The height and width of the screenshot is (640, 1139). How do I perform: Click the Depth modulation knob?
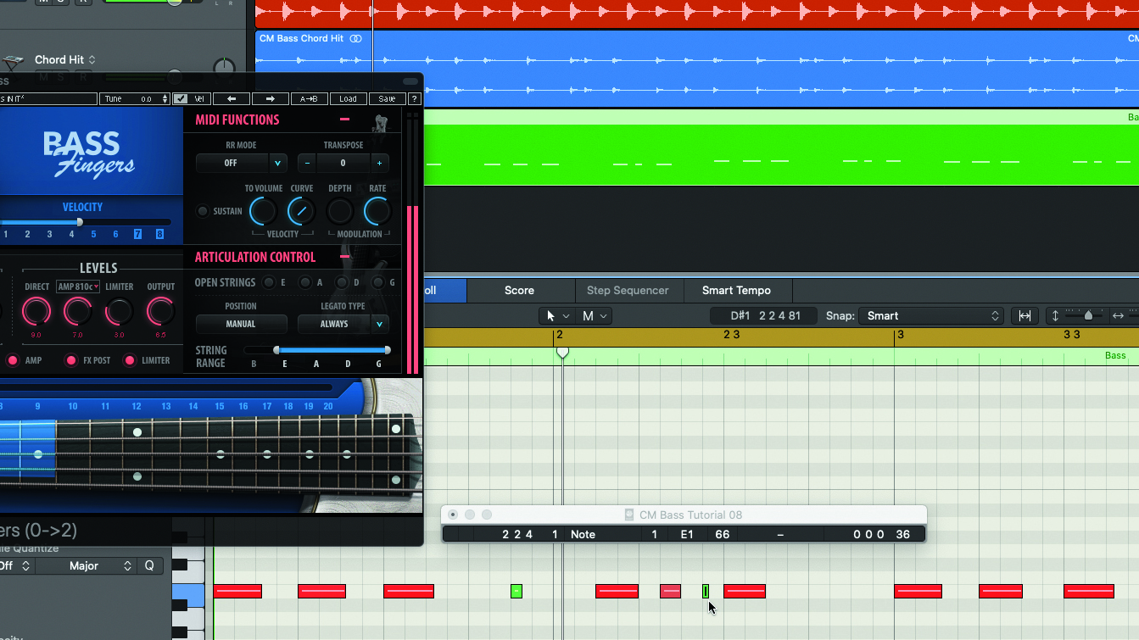pyautogui.click(x=339, y=211)
